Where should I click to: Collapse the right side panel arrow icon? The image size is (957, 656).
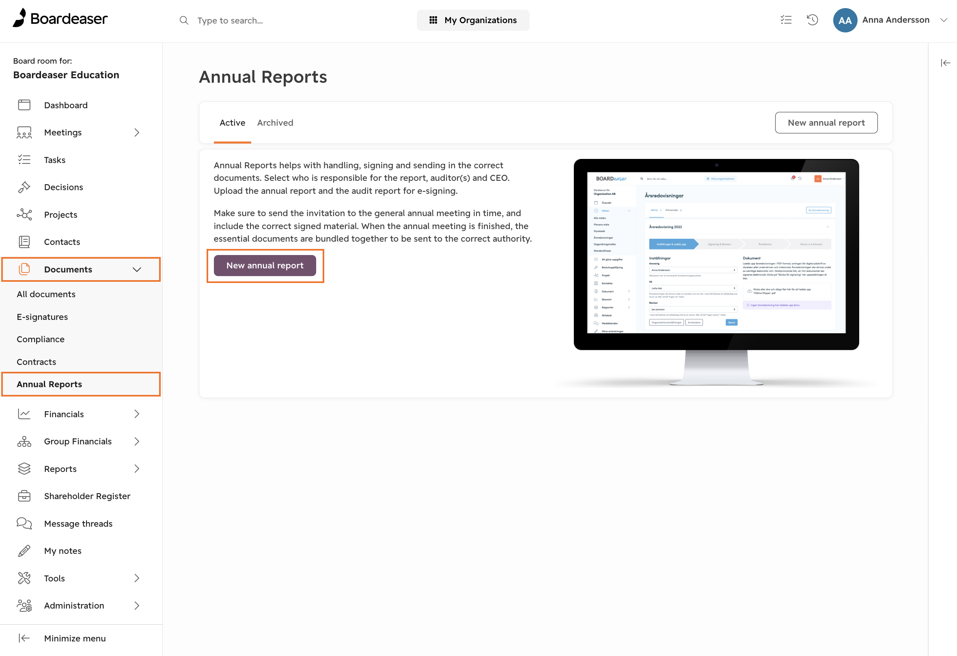[x=945, y=63]
